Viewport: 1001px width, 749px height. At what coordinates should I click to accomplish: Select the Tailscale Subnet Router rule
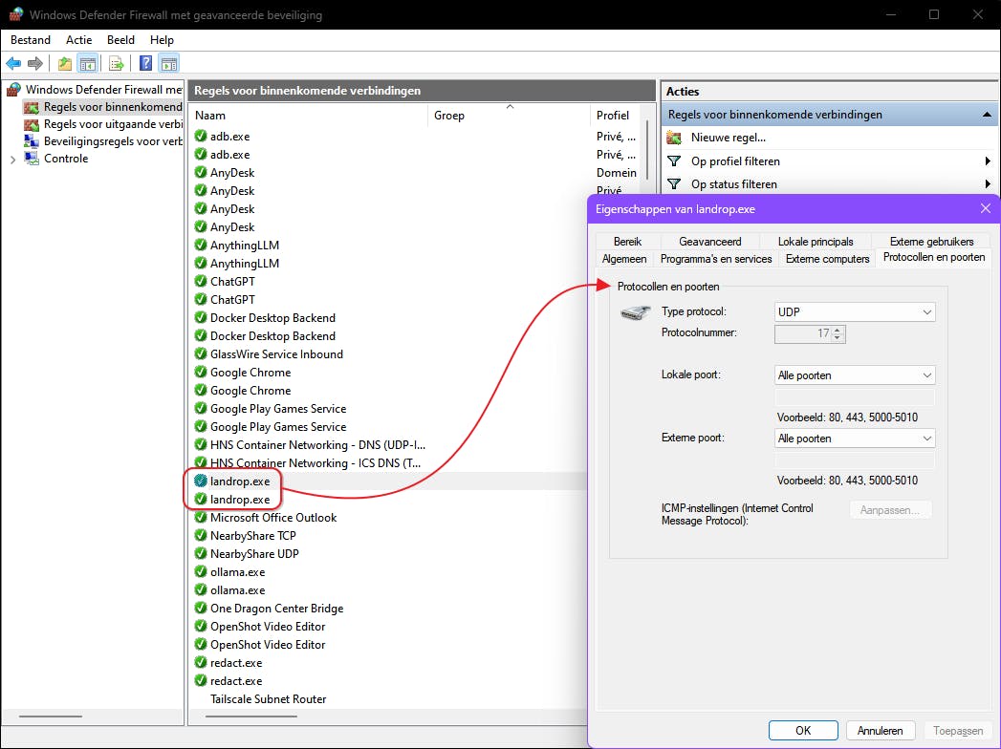(268, 698)
